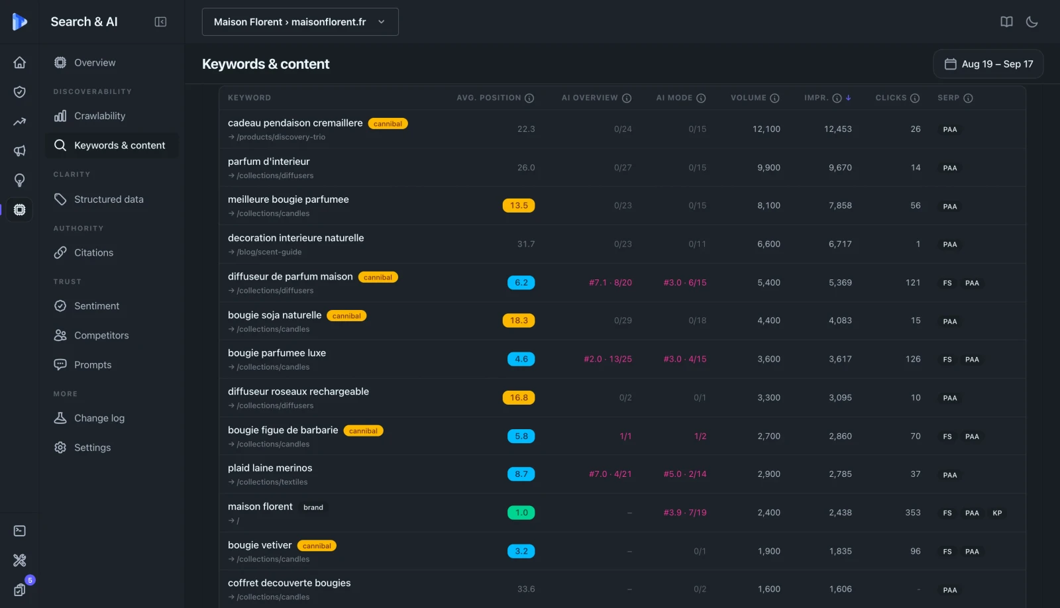The width and height of the screenshot is (1060, 608).
Task: Click cannibal tag on diffuseur de parfum maison
Action: click(x=378, y=278)
